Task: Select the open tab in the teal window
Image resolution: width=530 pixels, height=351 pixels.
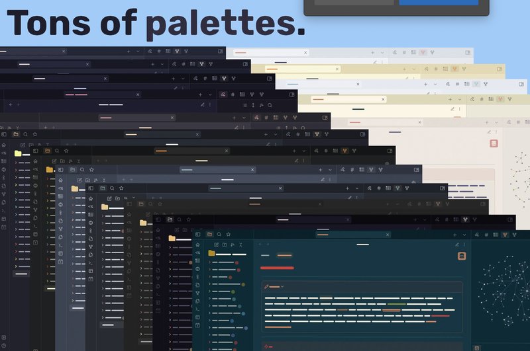Action: click(x=331, y=234)
